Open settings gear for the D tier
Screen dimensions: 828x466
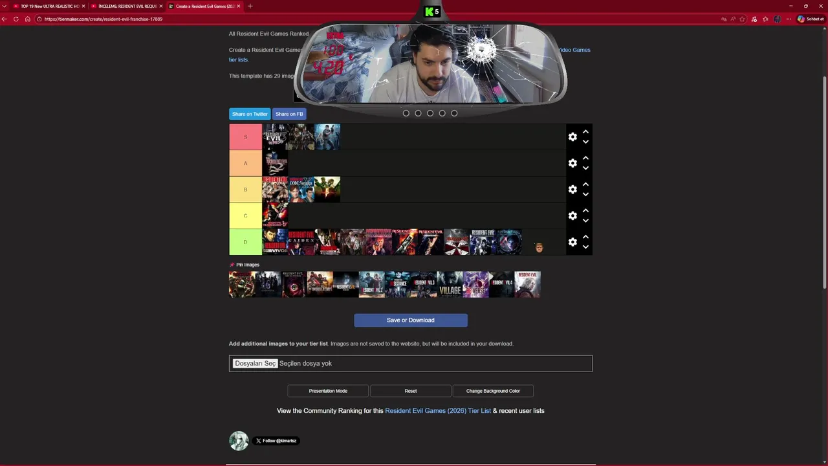(x=572, y=241)
